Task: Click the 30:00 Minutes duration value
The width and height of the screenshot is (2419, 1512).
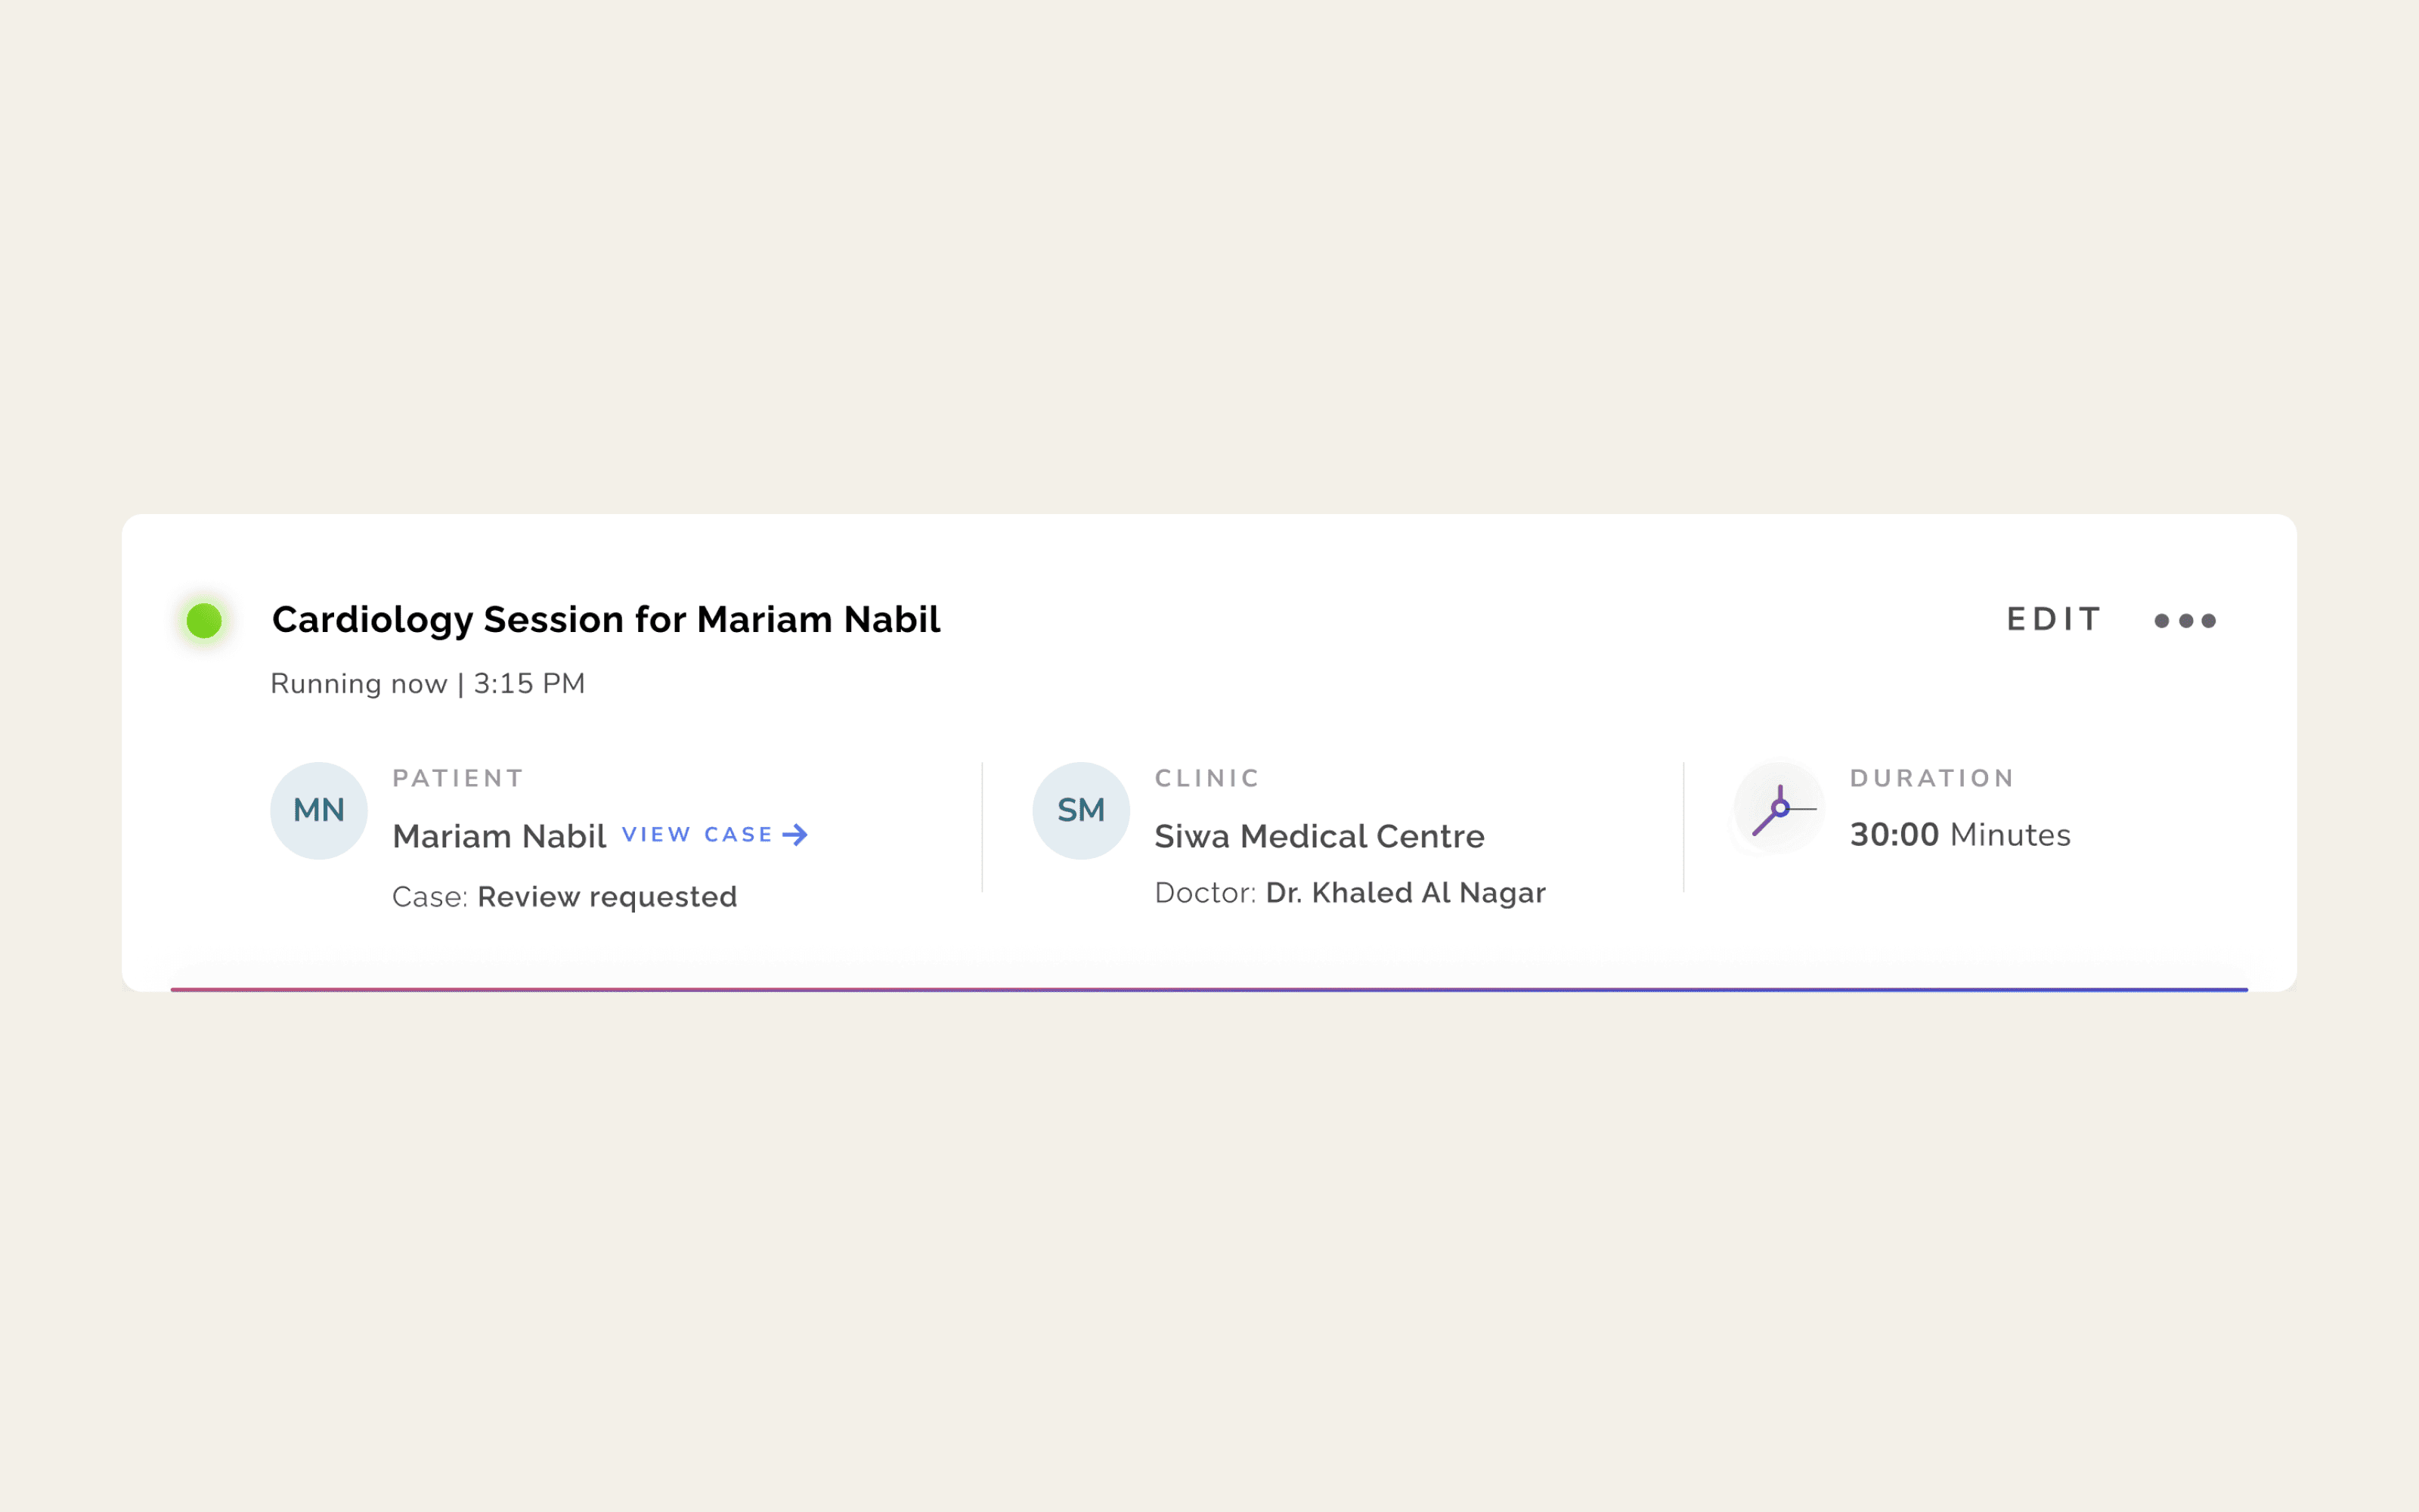Action: point(1960,835)
